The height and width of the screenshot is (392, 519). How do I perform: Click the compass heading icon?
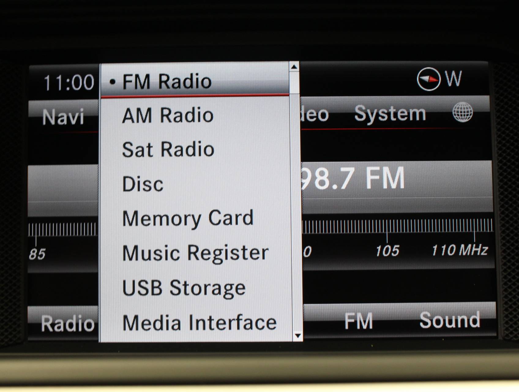[x=428, y=79]
